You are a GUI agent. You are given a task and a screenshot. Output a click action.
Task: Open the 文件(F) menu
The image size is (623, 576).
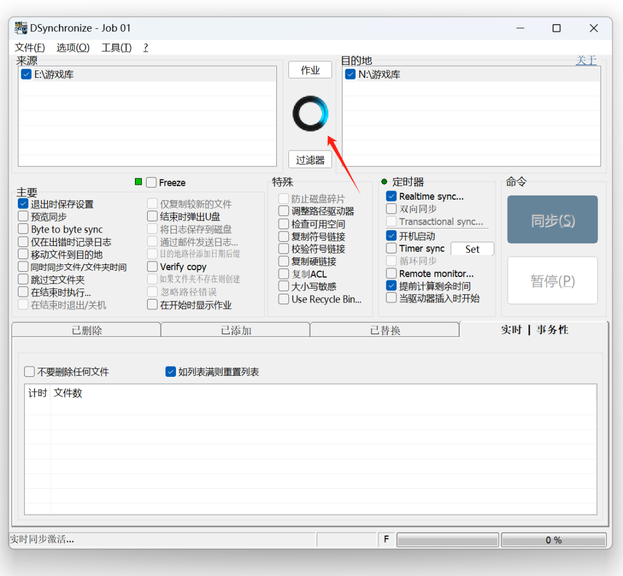click(30, 48)
